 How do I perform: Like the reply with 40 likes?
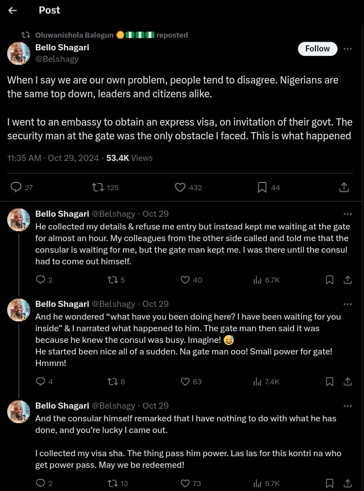186,280
